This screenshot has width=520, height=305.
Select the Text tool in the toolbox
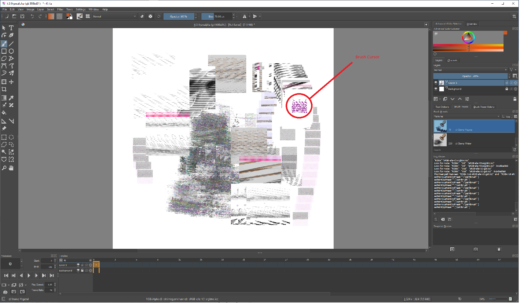11,28
